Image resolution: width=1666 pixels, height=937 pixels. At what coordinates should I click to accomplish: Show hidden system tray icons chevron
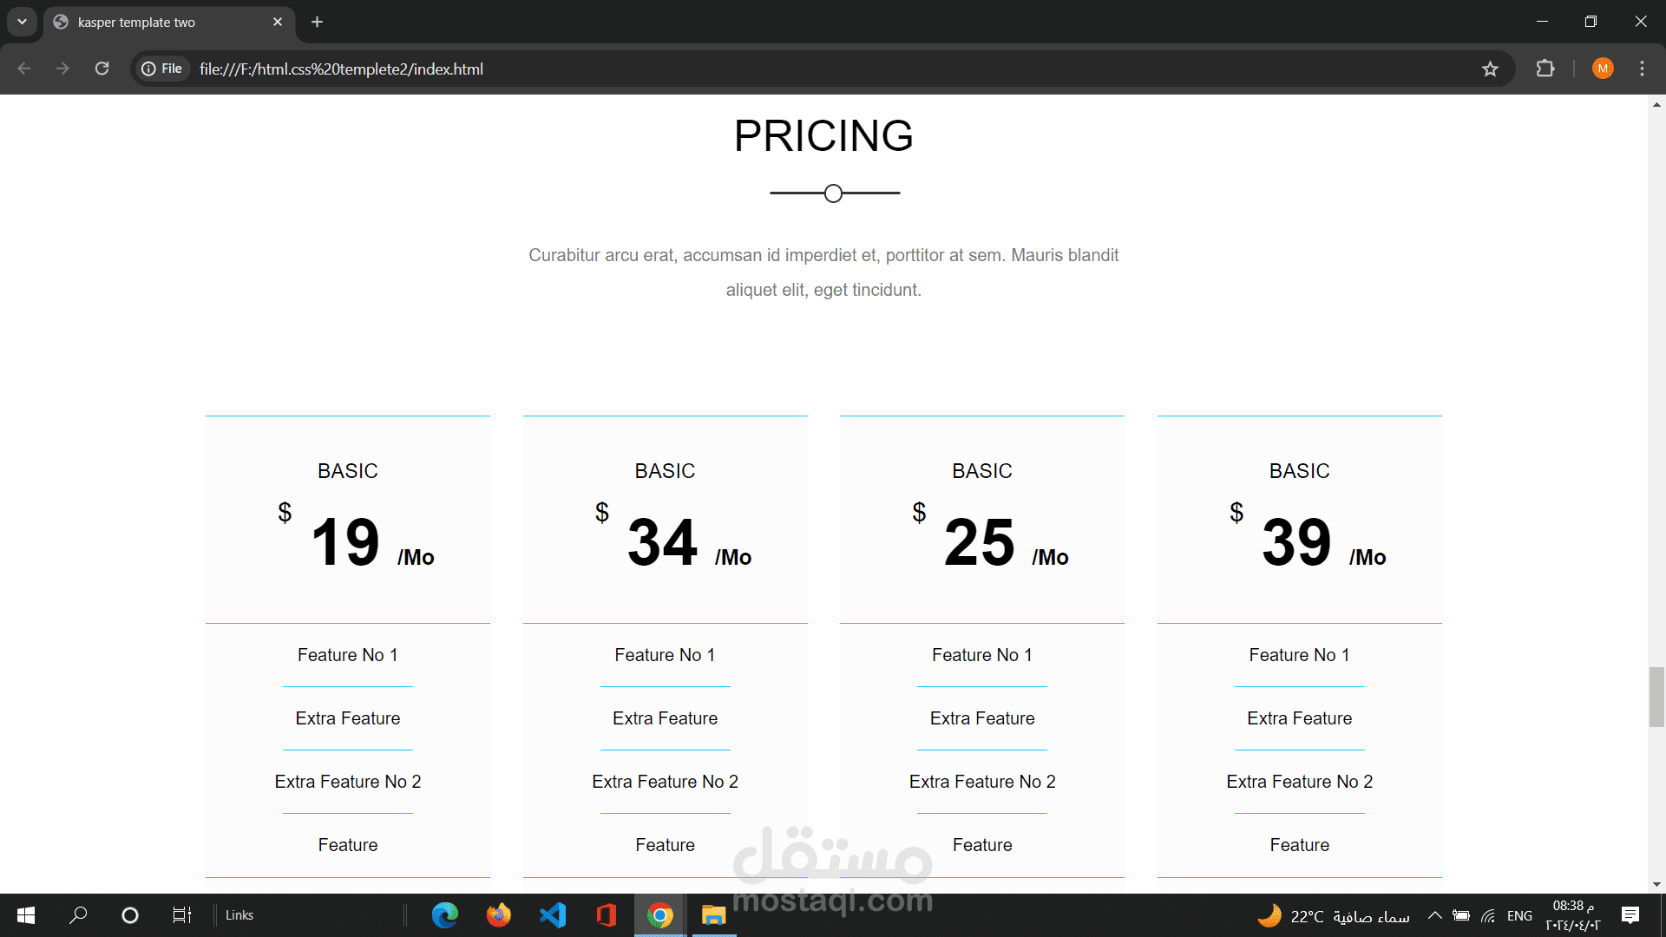pyautogui.click(x=1435, y=915)
